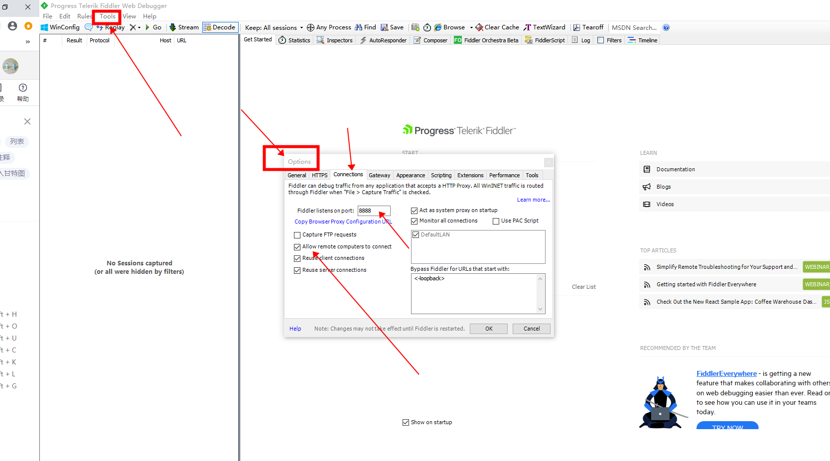The height and width of the screenshot is (461, 830).
Task: Enable Capture FTP requests checkbox
Action: 297,235
